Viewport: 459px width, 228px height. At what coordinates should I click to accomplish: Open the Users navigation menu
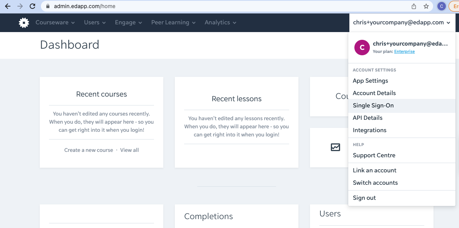pyautogui.click(x=95, y=22)
